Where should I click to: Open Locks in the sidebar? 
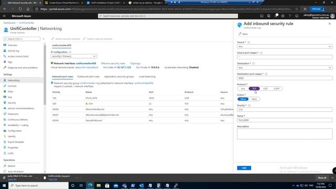point(10,153)
